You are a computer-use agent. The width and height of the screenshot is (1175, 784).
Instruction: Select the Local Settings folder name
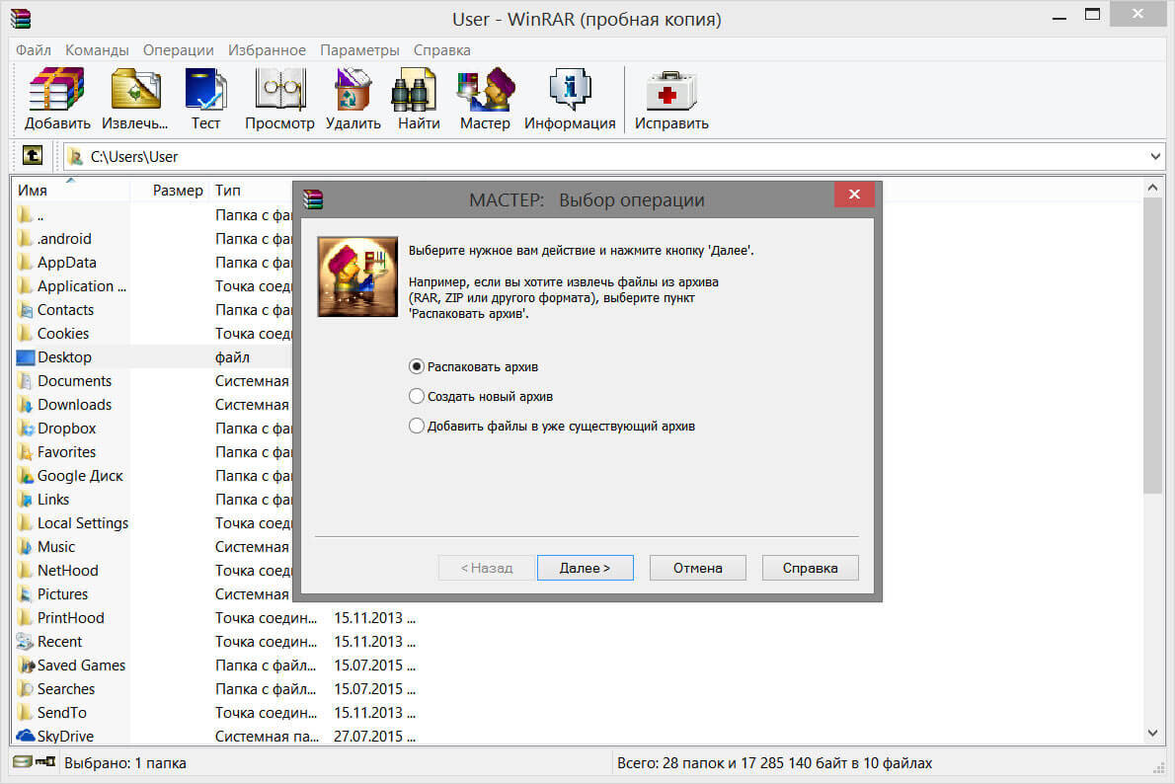pyautogui.click(x=82, y=524)
